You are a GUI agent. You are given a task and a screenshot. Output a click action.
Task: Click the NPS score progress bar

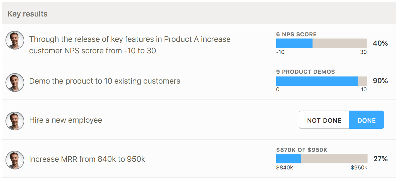(x=322, y=43)
